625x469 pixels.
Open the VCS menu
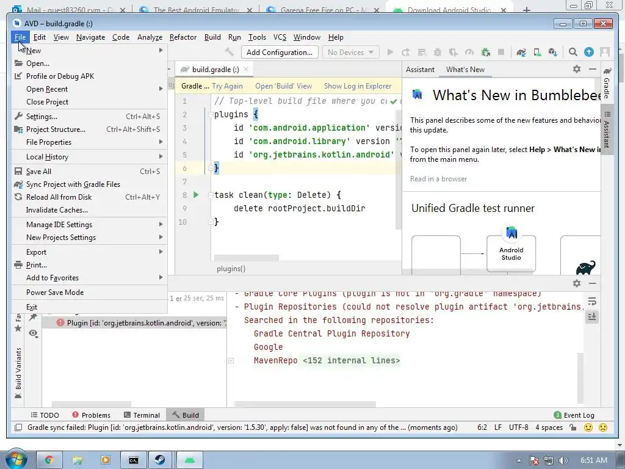280,37
